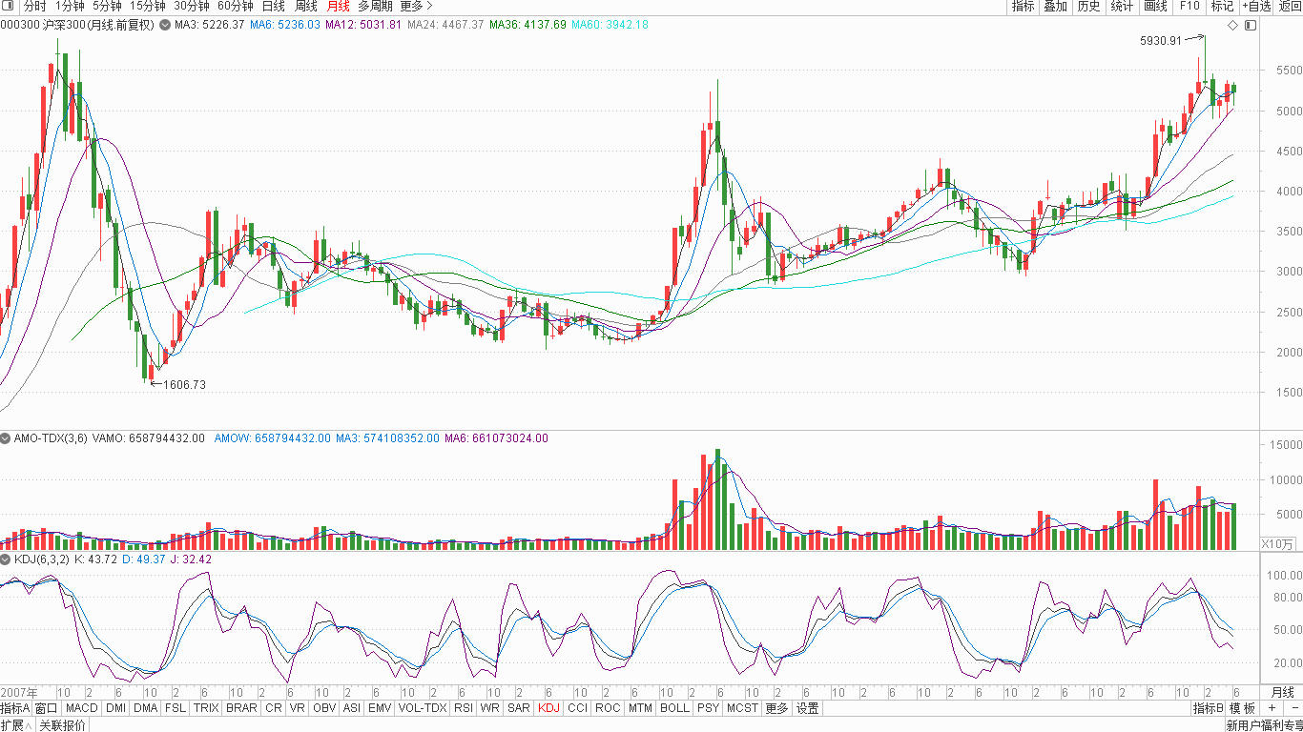Open indicator 设置 settings

point(808,708)
